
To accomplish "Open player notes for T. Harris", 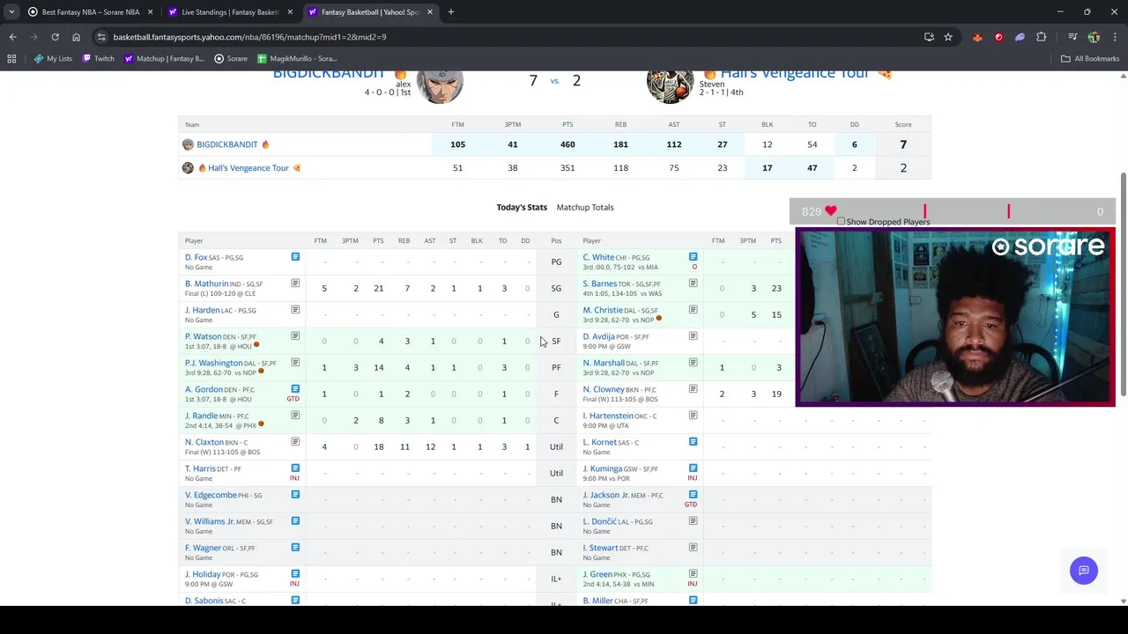I will tap(295, 468).
